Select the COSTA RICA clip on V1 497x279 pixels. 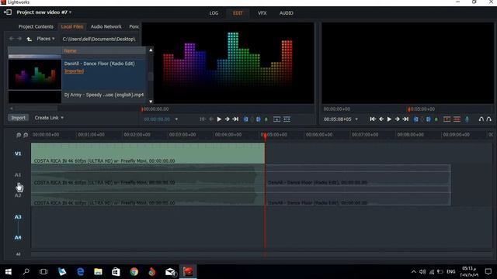148,153
